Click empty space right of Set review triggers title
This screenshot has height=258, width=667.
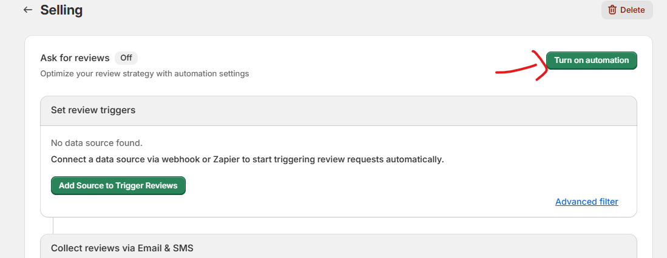[x=364, y=110]
